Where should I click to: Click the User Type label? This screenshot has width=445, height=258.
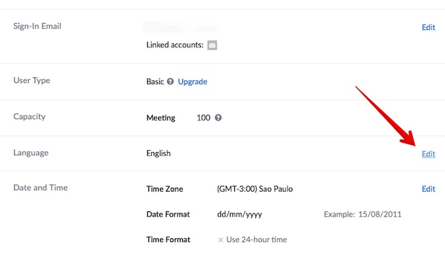point(32,80)
